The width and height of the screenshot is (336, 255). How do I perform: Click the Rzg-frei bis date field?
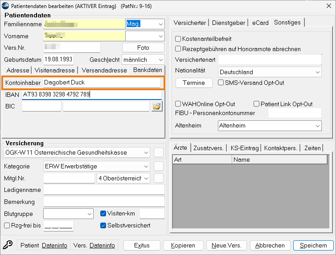58,226
